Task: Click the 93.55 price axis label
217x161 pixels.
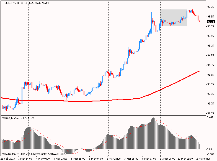Action: [211, 84]
